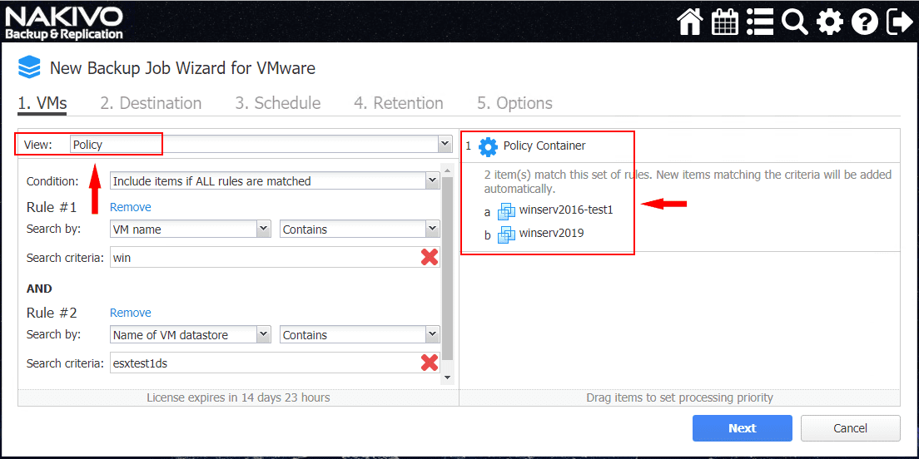The image size is (919, 459).
Task: Go to the Home dashboard icon
Action: tap(690, 22)
